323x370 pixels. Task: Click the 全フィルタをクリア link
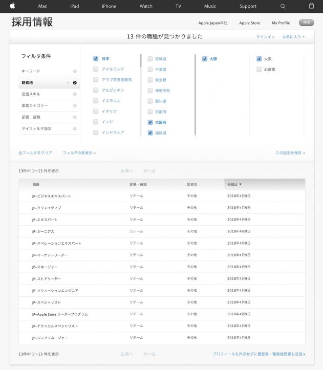35,153
